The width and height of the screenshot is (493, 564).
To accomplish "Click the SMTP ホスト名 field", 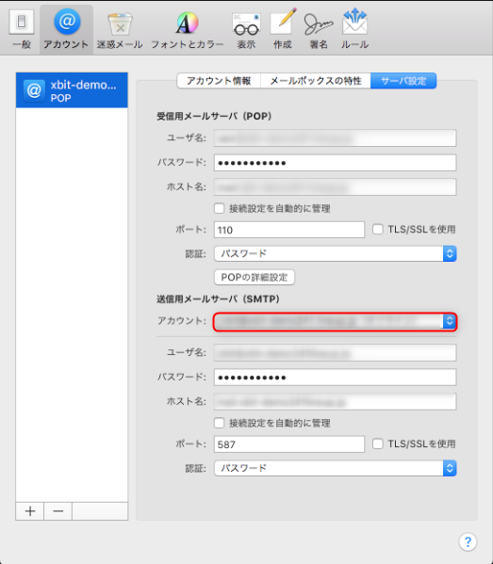I will tap(336, 402).
